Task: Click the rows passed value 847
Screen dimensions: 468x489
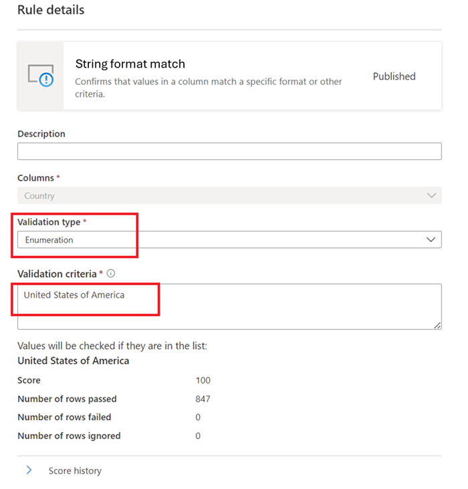Action: (203, 399)
